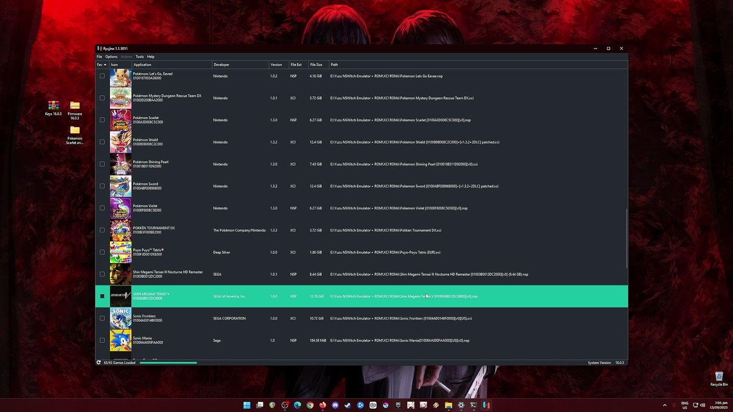Mark Pokémon Scarlet as favorite
Image resolution: width=733 pixels, height=412 pixels.
pyautogui.click(x=102, y=120)
